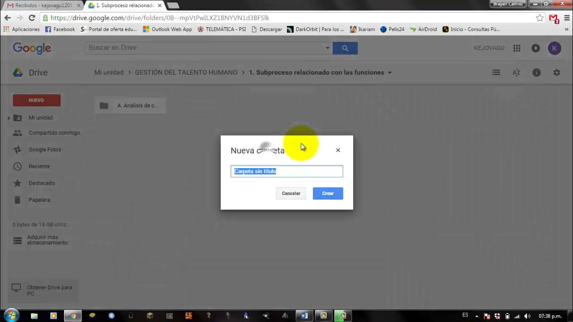573x322 pixels.
Task: Open search options dropdown arrow
Action: coord(327,48)
